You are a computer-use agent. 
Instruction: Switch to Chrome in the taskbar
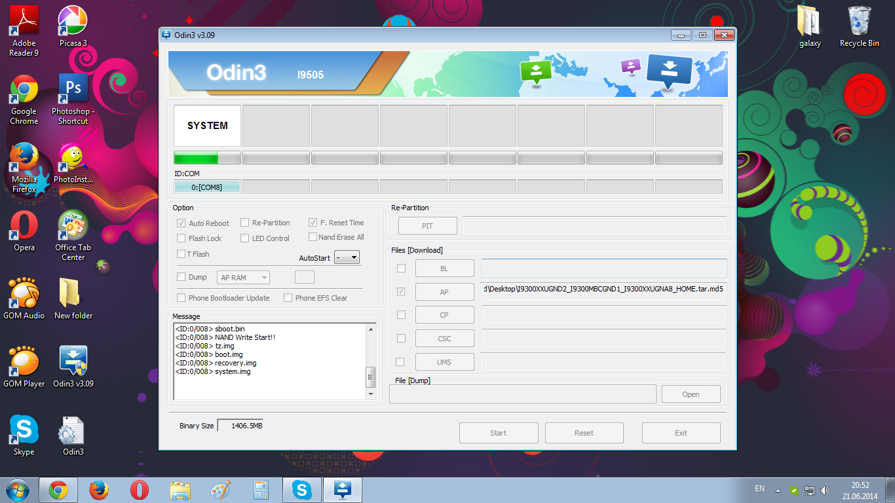point(58,490)
